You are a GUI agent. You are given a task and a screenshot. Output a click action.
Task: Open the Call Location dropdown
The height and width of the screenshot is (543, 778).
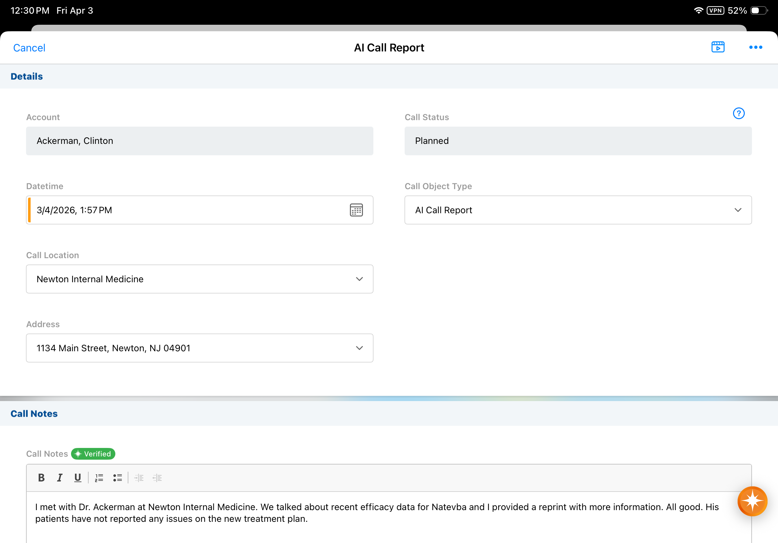point(200,279)
